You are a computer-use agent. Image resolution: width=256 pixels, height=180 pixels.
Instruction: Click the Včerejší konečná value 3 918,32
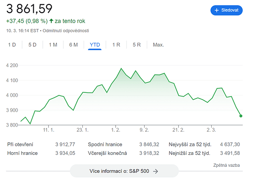[149, 153]
